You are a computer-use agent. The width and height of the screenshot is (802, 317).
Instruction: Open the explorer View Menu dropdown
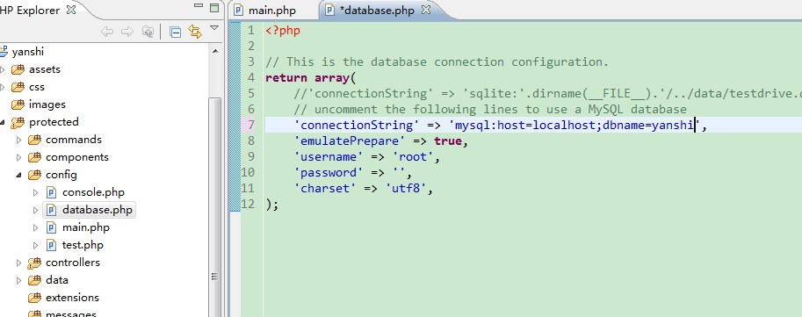pyautogui.click(x=214, y=27)
